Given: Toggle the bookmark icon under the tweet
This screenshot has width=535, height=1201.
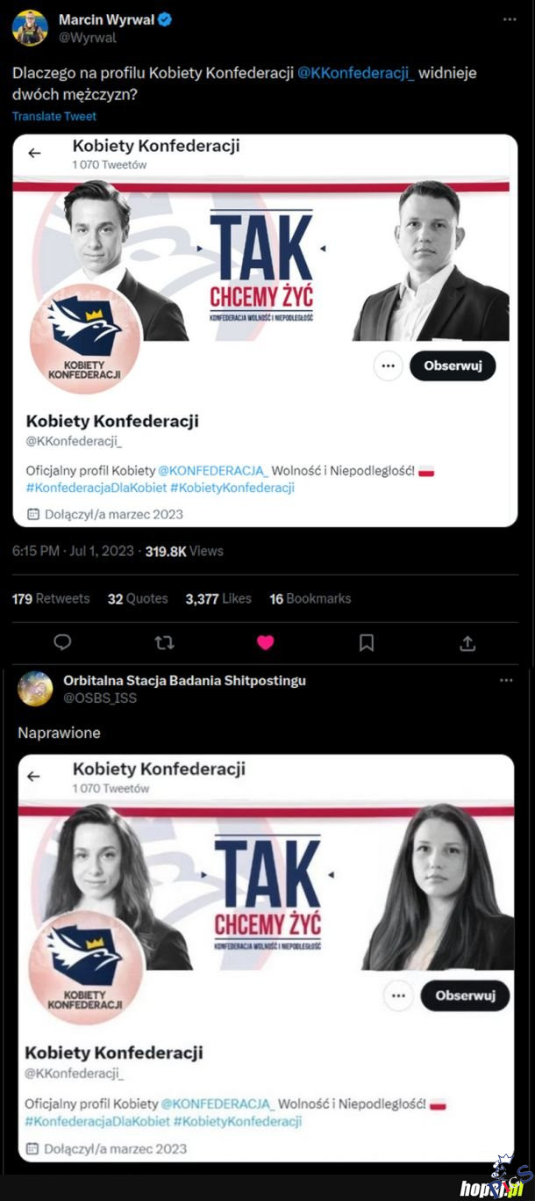Looking at the screenshot, I should pos(367,642).
